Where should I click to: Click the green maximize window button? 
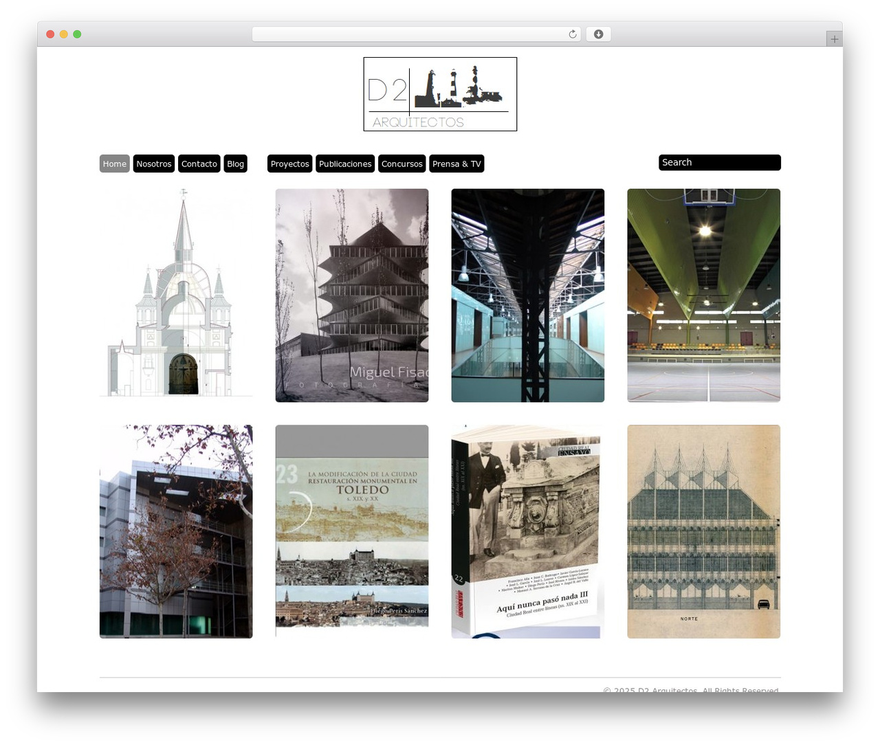point(77,34)
